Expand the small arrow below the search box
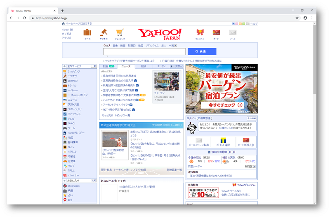This screenshot has height=218, width=330. coord(107,56)
